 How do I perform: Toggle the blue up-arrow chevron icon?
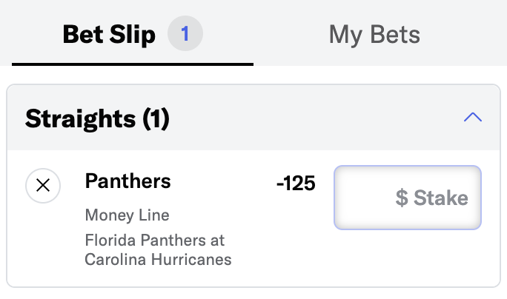[x=472, y=118]
